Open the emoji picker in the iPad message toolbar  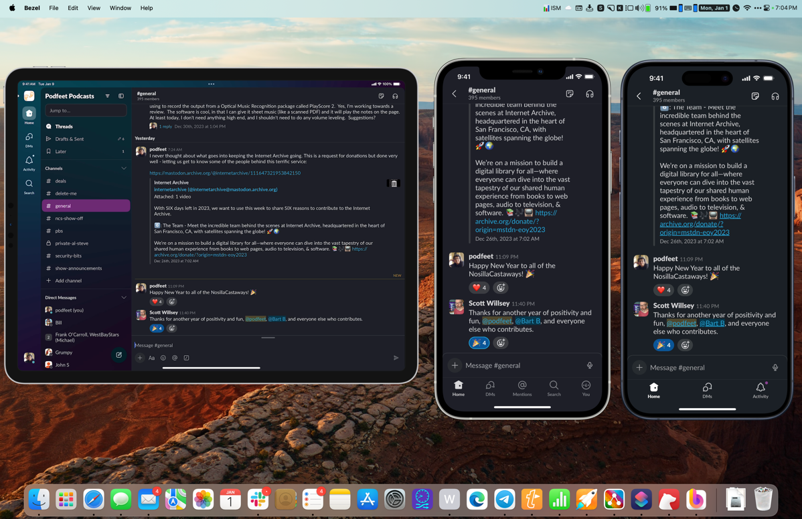pyautogui.click(x=163, y=358)
